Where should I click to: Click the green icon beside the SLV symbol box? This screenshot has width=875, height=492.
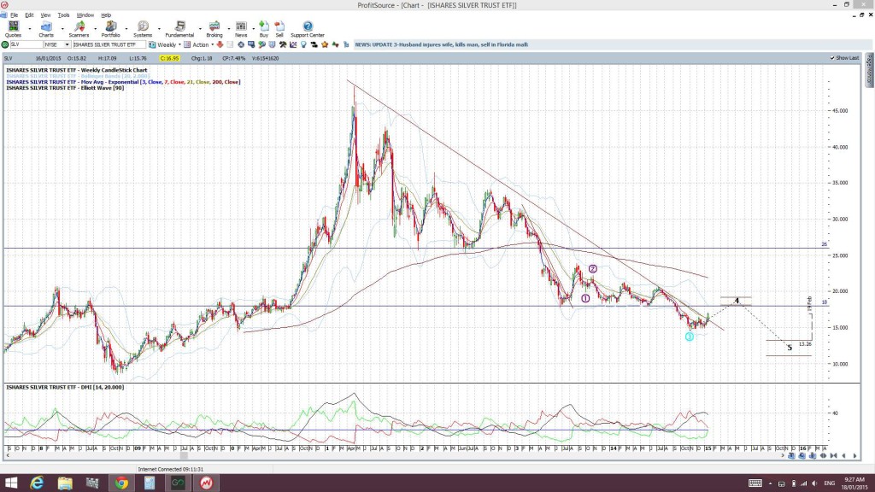(5, 44)
